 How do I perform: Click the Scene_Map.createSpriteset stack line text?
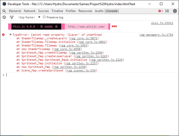click(x=42, y=70)
